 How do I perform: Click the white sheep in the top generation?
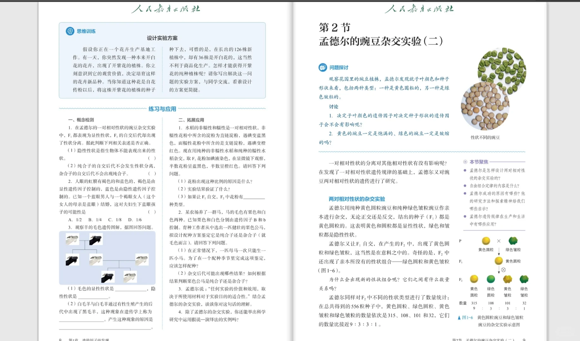click(72, 240)
